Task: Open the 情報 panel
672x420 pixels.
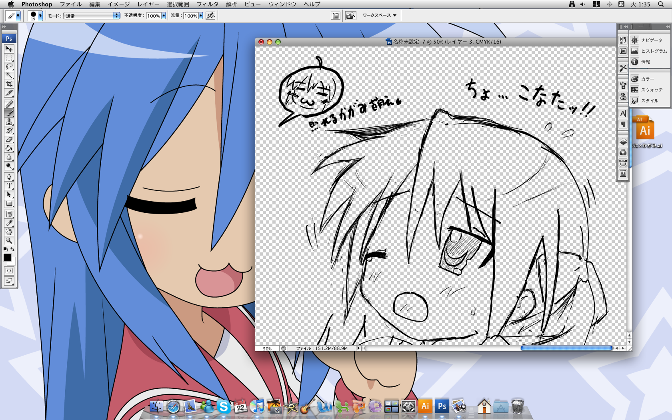Action: 649,62
